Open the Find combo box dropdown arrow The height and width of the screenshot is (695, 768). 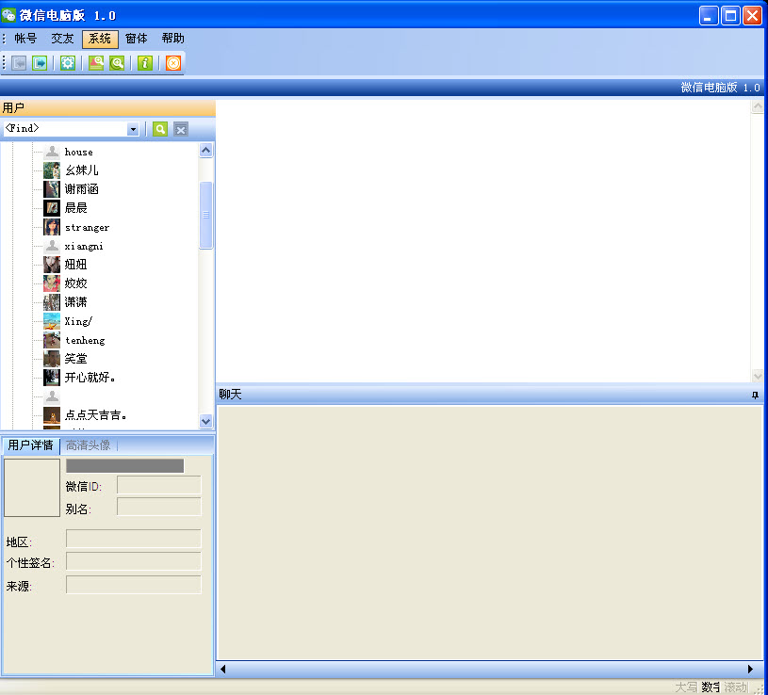(133, 129)
